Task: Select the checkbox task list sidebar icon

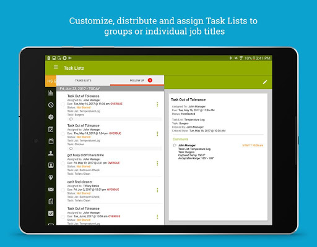Action: click(x=51, y=214)
